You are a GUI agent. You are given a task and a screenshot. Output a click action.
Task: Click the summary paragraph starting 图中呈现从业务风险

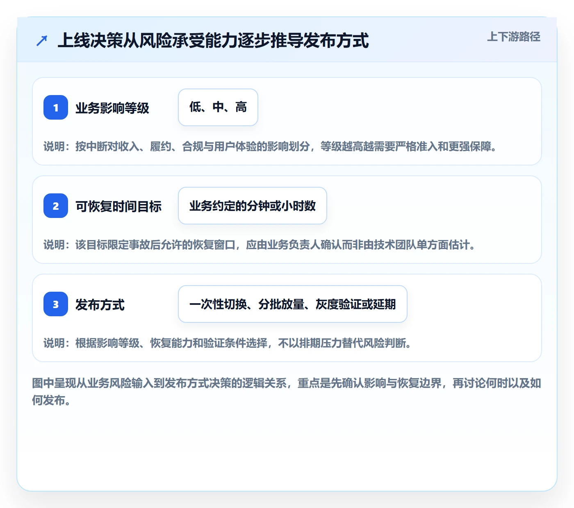pos(287,392)
